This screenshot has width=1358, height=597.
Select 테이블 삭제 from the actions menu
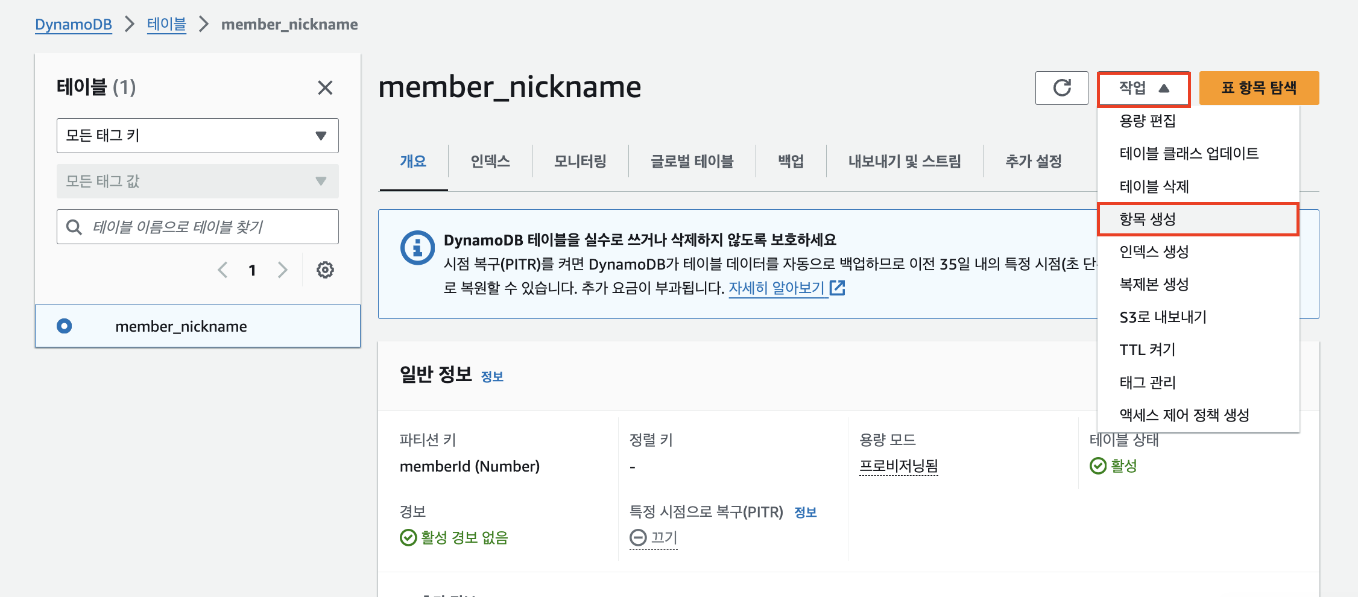[1154, 186]
